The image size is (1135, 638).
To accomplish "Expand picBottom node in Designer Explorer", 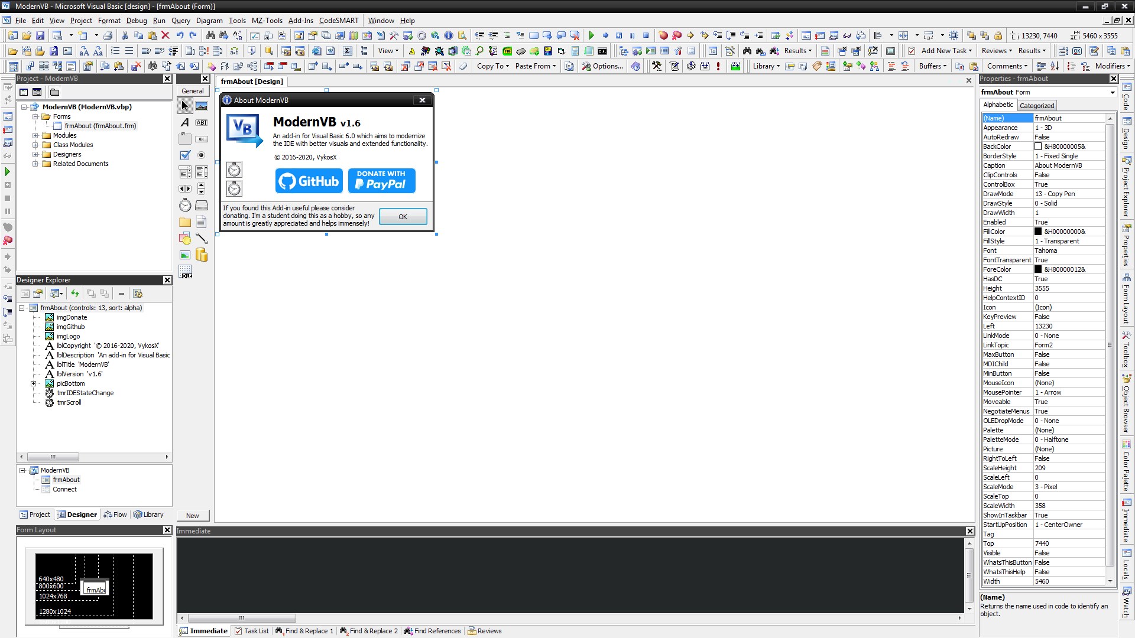I will (x=34, y=383).
